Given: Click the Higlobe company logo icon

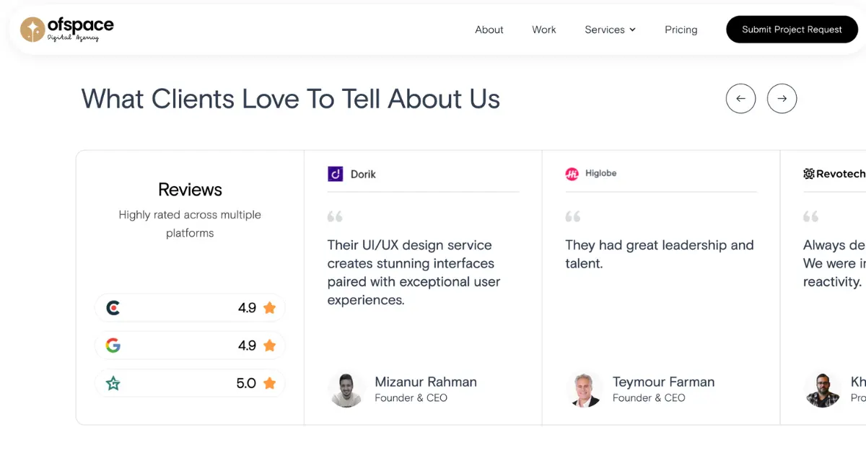Looking at the screenshot, I should (572, 173).
